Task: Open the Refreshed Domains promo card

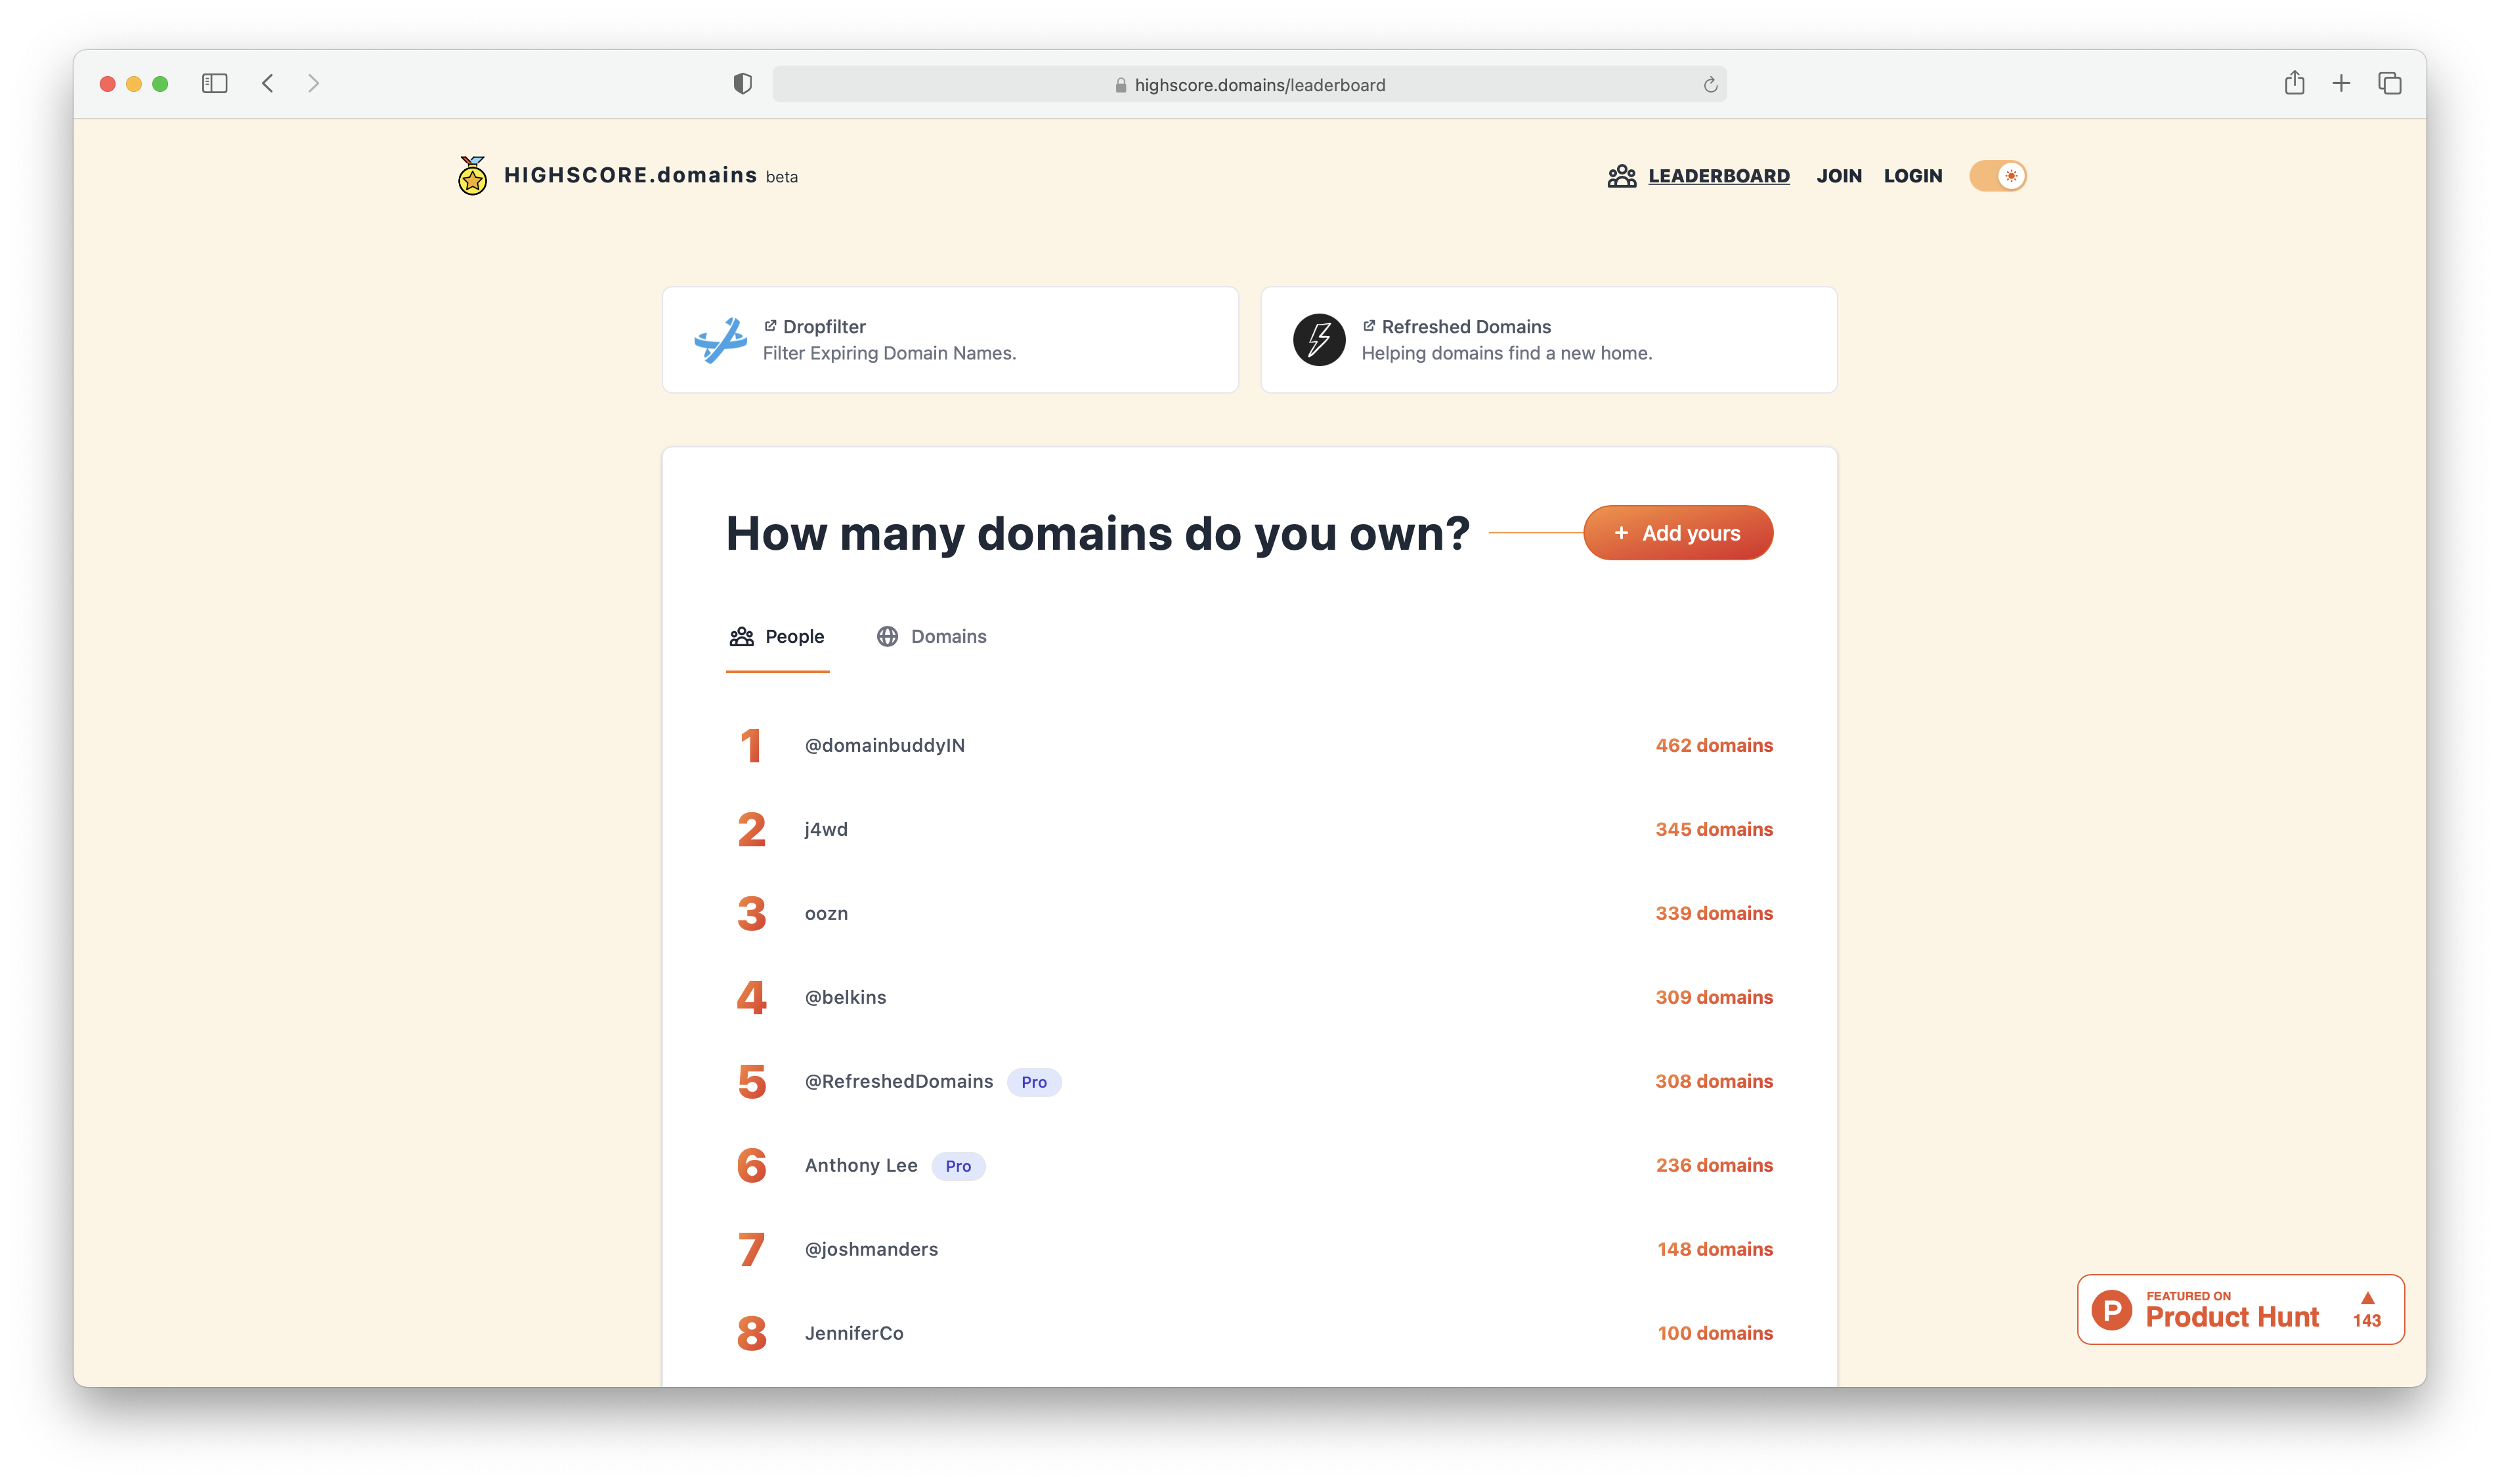Action: (1549, 340)
